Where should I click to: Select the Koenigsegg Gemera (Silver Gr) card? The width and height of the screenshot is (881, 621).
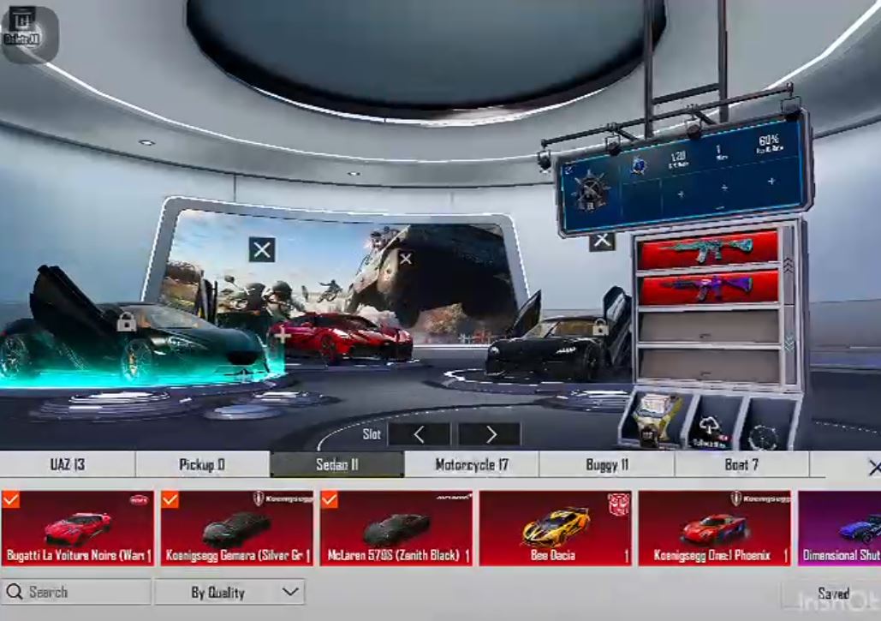237,528
